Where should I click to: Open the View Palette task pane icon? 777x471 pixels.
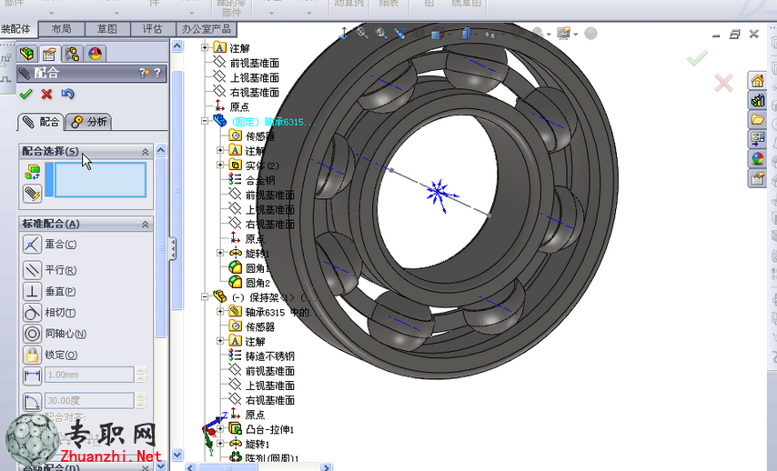coord(757,139)
